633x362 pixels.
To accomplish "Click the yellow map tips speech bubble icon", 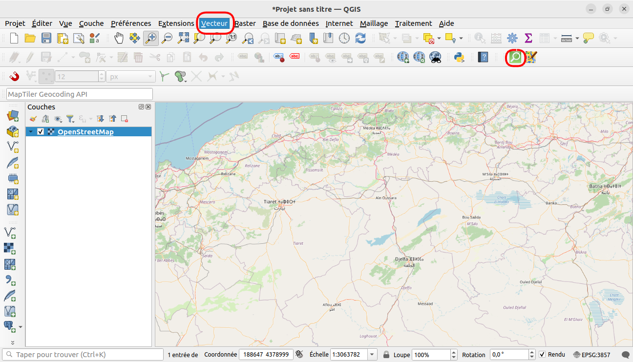I will [588, 38].
